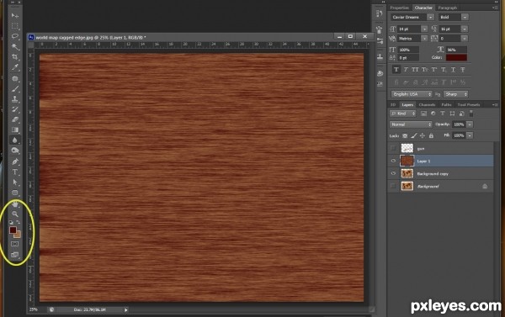Select the Rectangle shape tool
This screenshot has height=317, width=505.
[15, 193]
